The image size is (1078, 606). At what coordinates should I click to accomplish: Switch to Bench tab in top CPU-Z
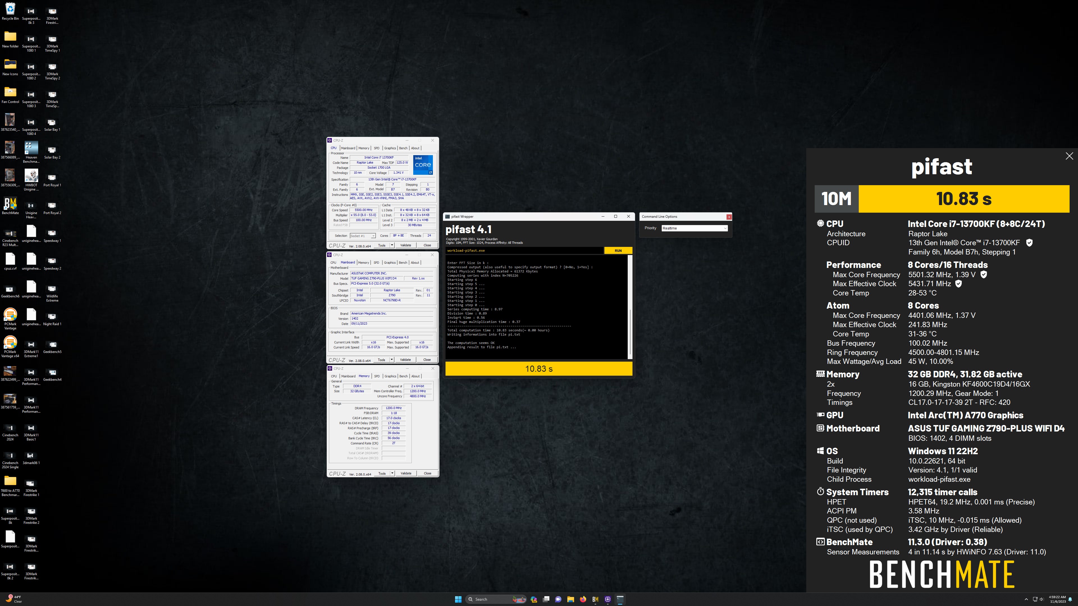tap(403, 148)
